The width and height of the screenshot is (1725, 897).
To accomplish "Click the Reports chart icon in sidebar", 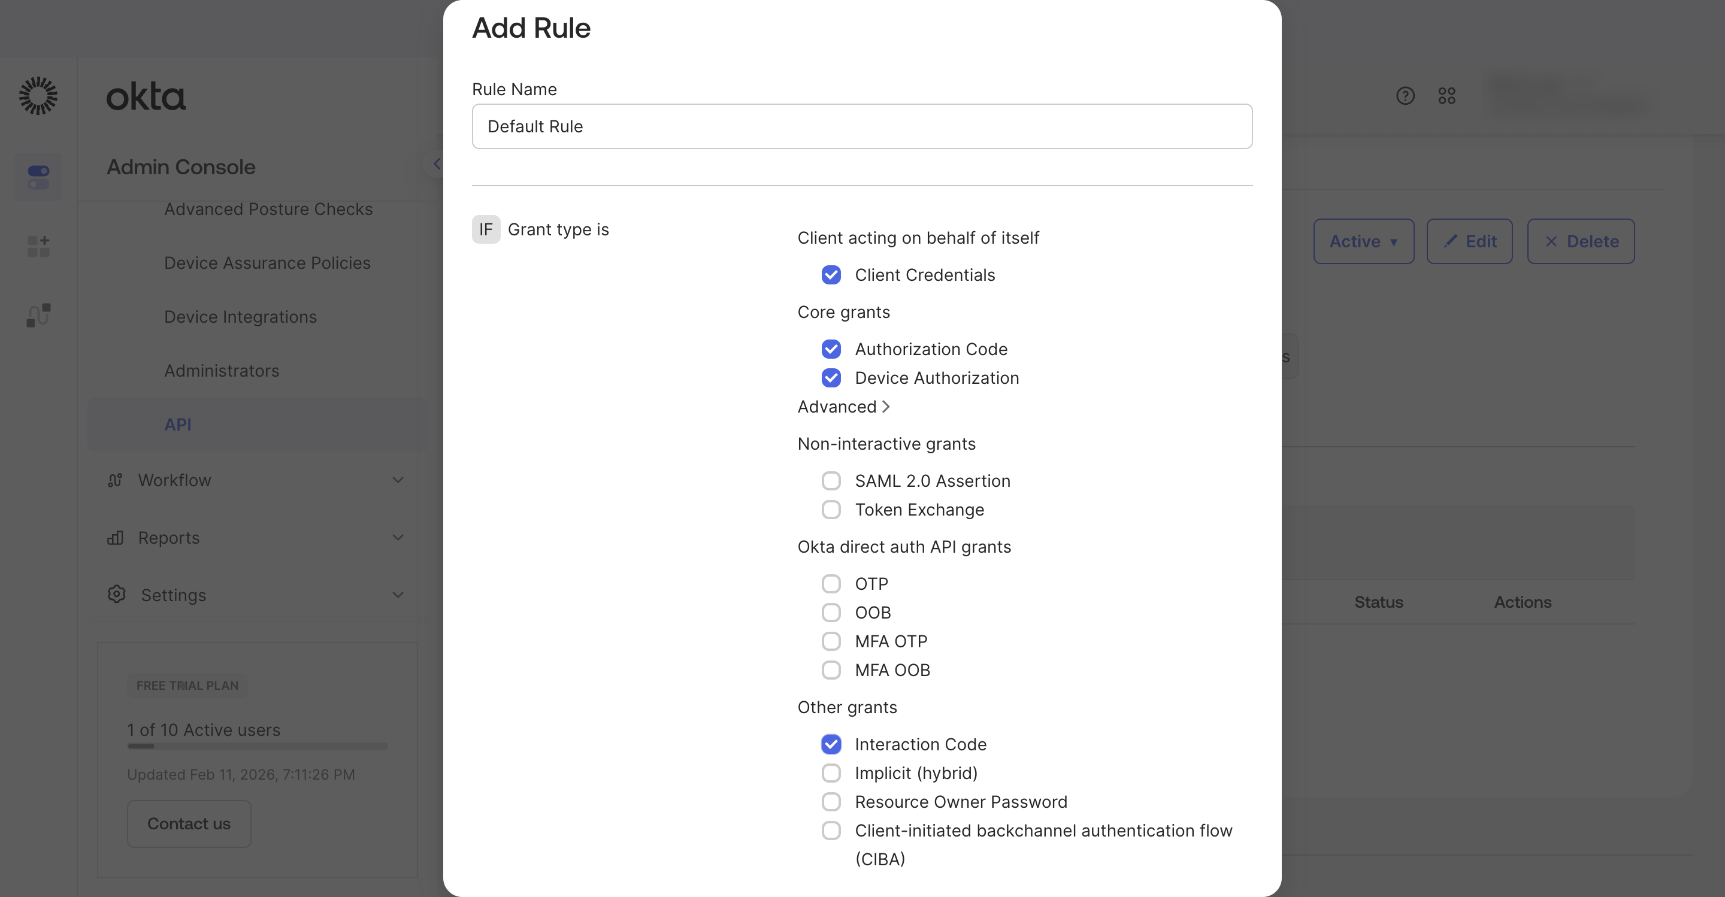I will [115, 538].
